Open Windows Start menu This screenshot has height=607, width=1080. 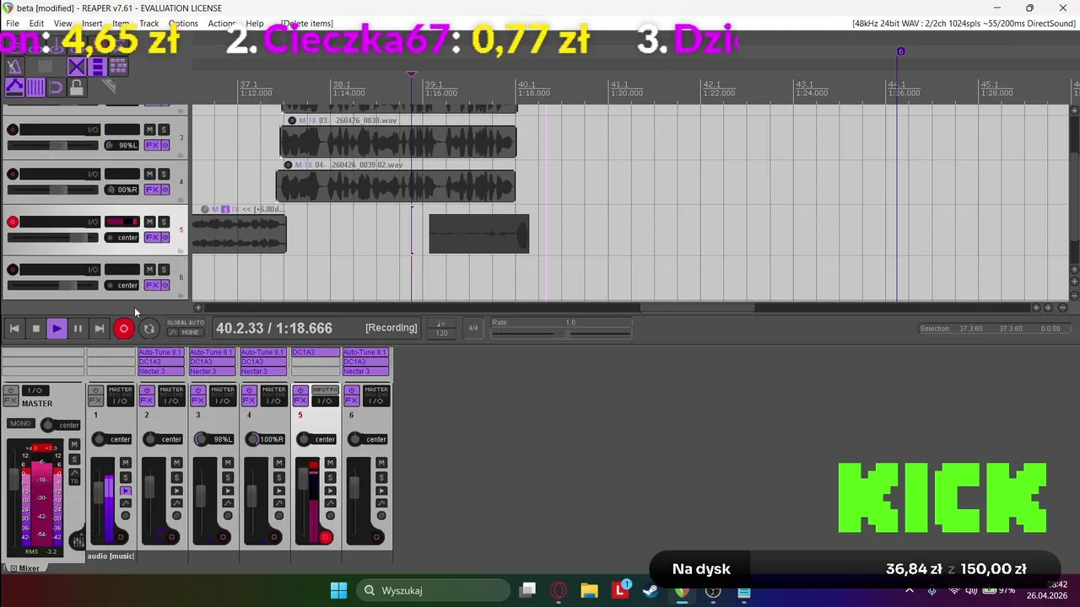click(338, 590)
